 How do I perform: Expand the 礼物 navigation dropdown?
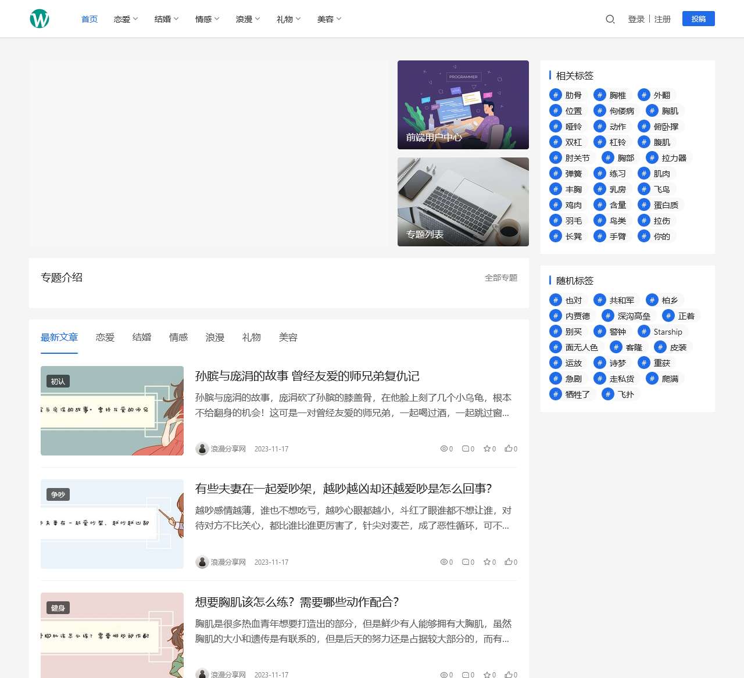click(287, 19)
